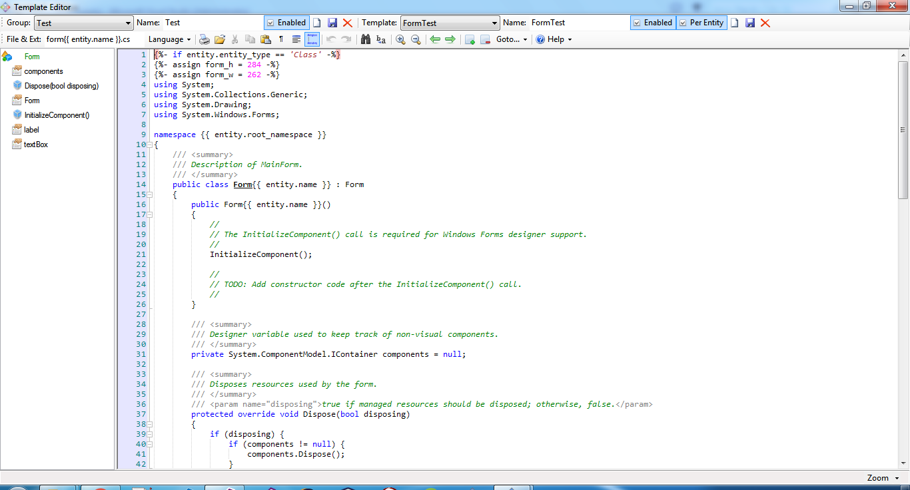Click 'components.Dispose();' on line 41
Screen dimensions: 910x490
(x=296, y=454)
